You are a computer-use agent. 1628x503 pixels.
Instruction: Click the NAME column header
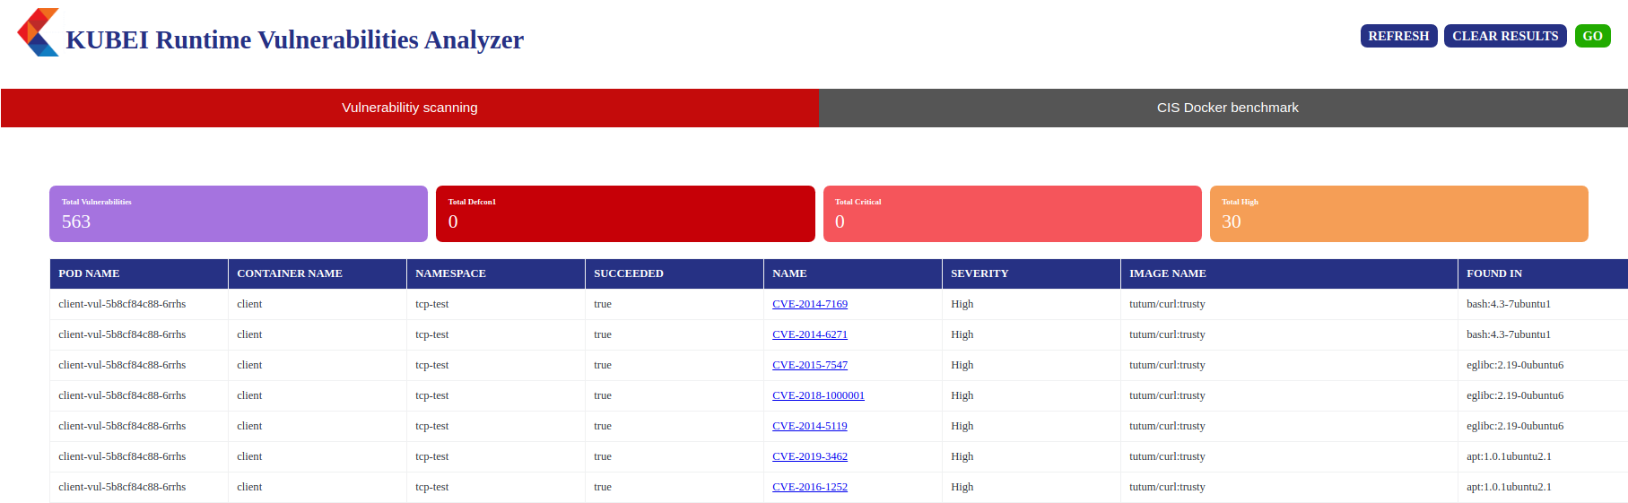pyautogui.click(x=853, y=273)
